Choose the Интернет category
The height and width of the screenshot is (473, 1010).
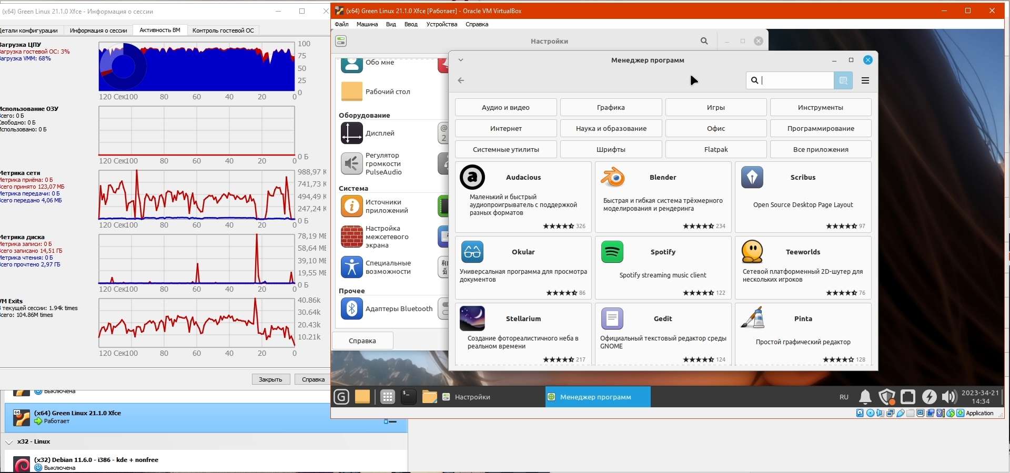tap(506, 128)
